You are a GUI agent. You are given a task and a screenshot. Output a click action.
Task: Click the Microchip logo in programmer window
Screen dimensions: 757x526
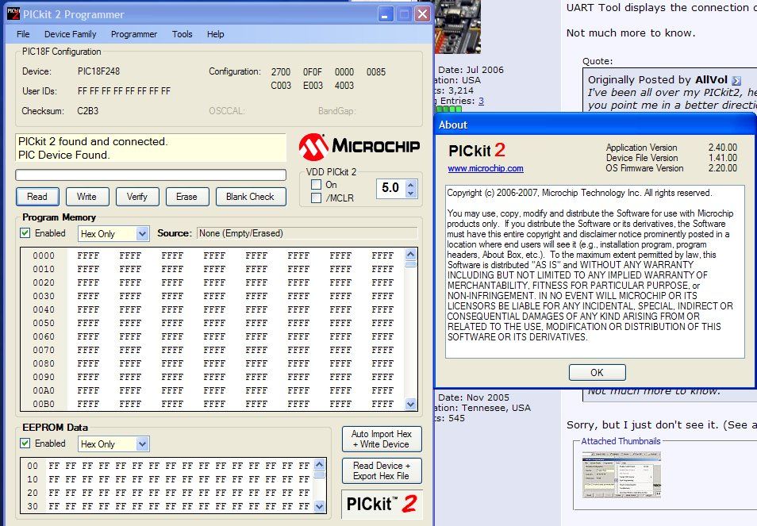(x=359, y=147)
